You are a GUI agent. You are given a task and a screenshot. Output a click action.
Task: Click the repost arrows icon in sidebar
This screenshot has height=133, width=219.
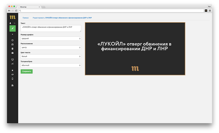[x=12, y=75]
